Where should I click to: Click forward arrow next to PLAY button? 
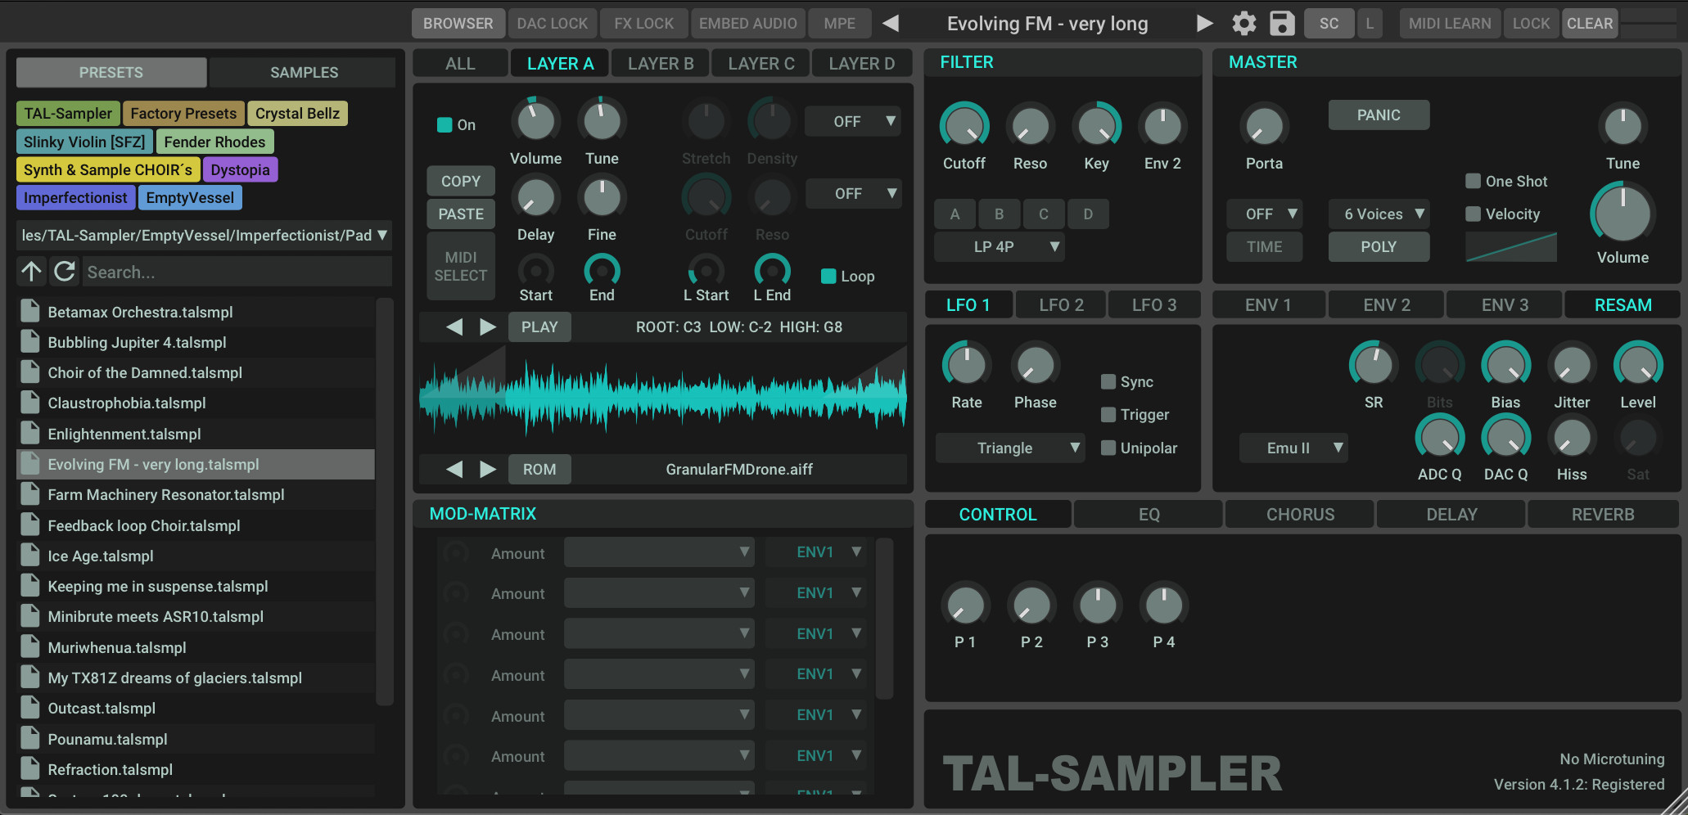(x=488, y=326)
